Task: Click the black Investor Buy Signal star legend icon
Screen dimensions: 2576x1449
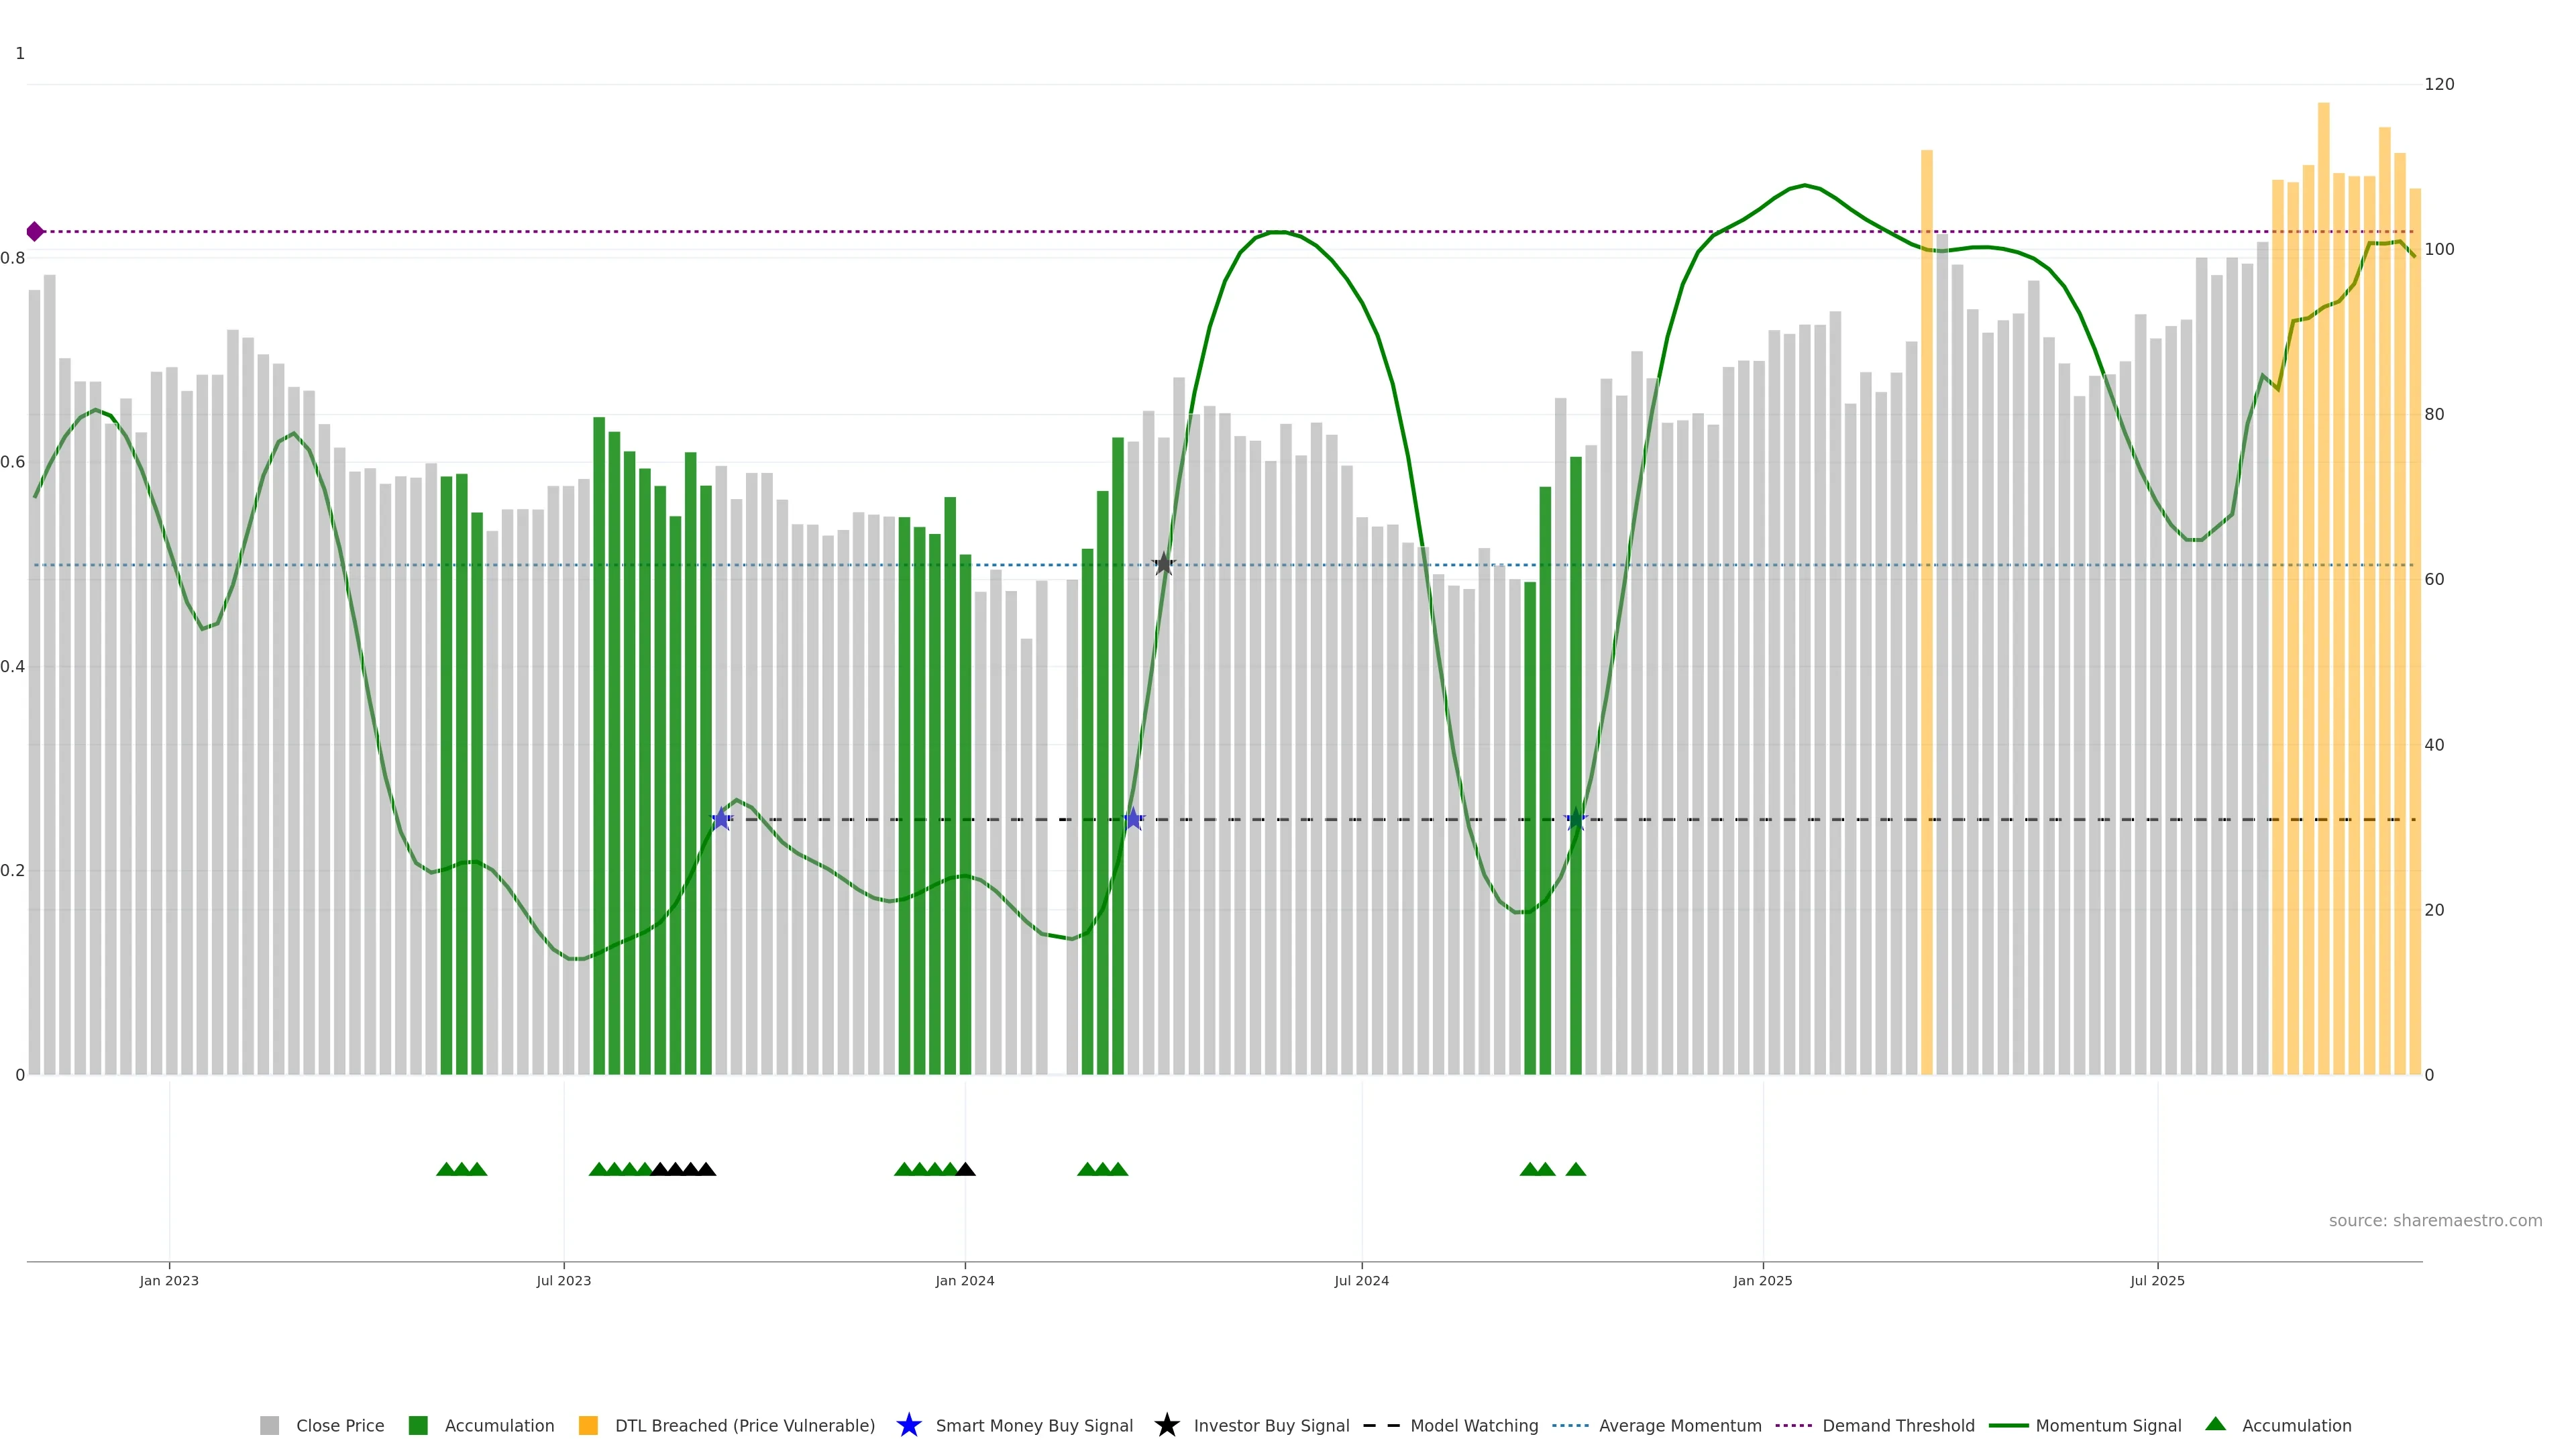Action: 1166,1425
